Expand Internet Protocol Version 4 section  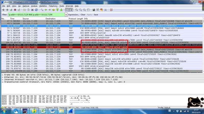[3, 80]
